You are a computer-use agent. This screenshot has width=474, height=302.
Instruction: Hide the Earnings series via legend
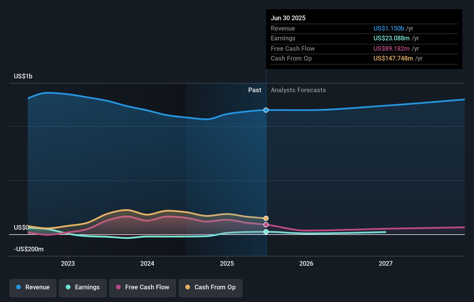[83, 288]
